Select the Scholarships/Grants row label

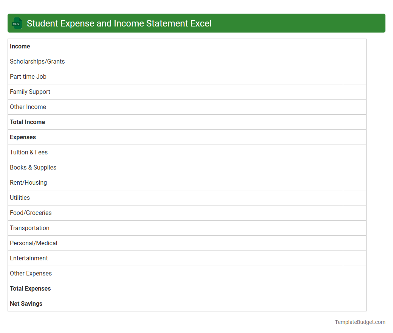(37, 61)
